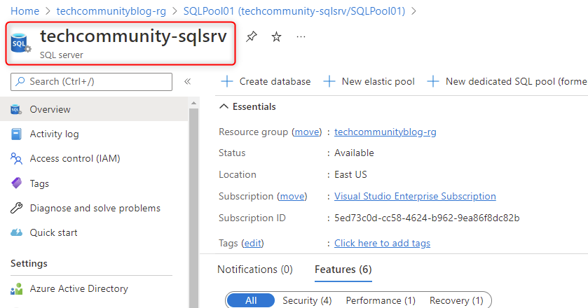This screenshot has width=588, height=308.
Task: Click the move link next to Resource group
Action: [x=307, y=132]
